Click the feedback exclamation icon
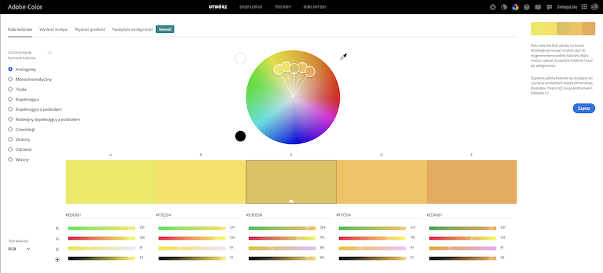The image size is (603, 273). [538, 7]
